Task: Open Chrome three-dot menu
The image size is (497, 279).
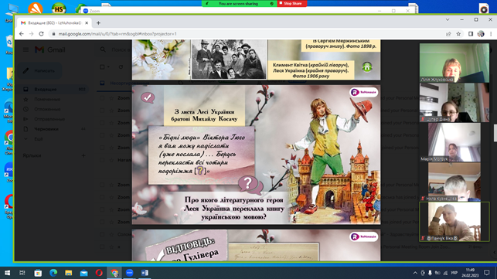Action: tap(491, 33)
